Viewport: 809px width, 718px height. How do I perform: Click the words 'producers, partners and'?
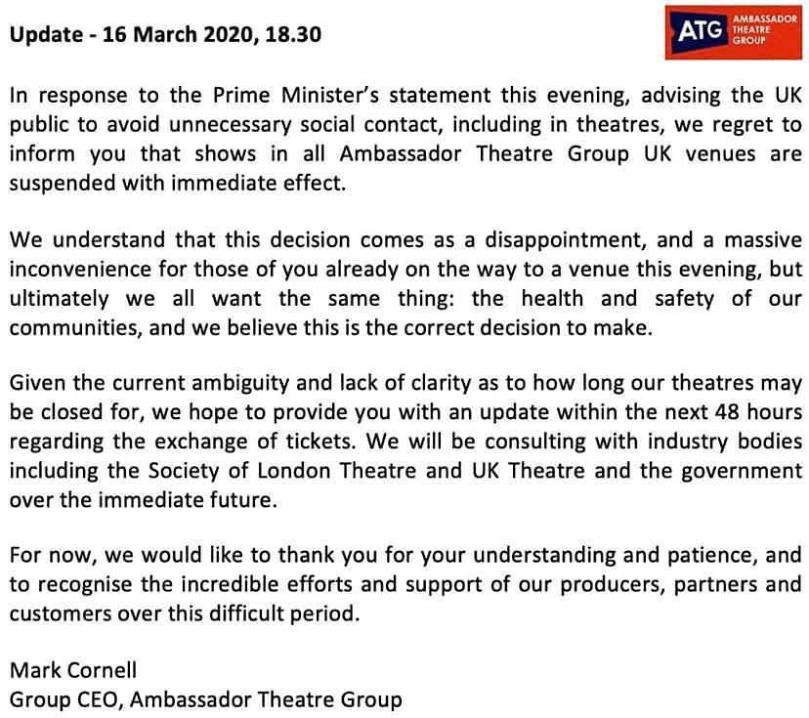coord(681,584)
